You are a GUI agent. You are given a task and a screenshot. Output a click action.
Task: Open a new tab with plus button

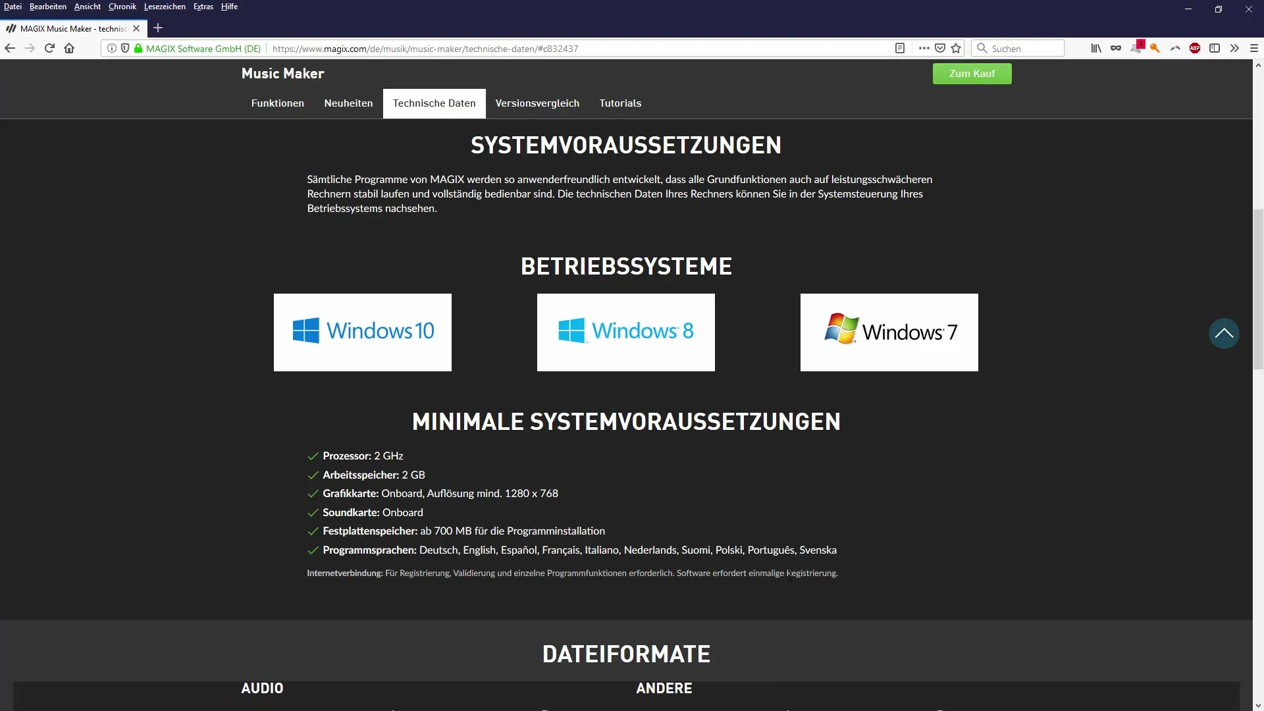[x=158, y=28]
